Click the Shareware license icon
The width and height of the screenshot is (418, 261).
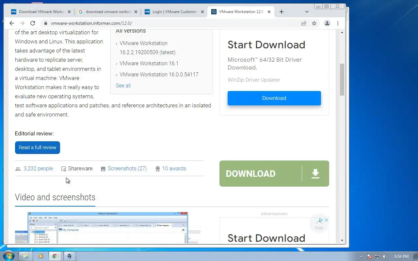64,169
